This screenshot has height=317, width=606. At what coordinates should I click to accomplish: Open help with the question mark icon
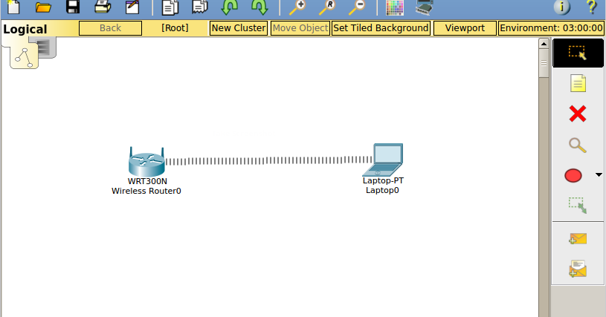coord(591,7)
